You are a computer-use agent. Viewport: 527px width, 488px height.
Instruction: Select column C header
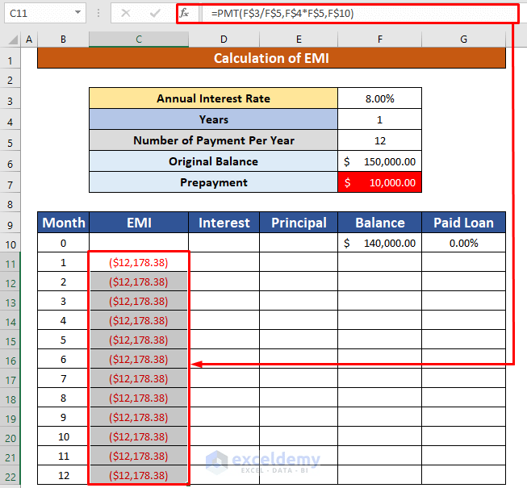[139, 40]
